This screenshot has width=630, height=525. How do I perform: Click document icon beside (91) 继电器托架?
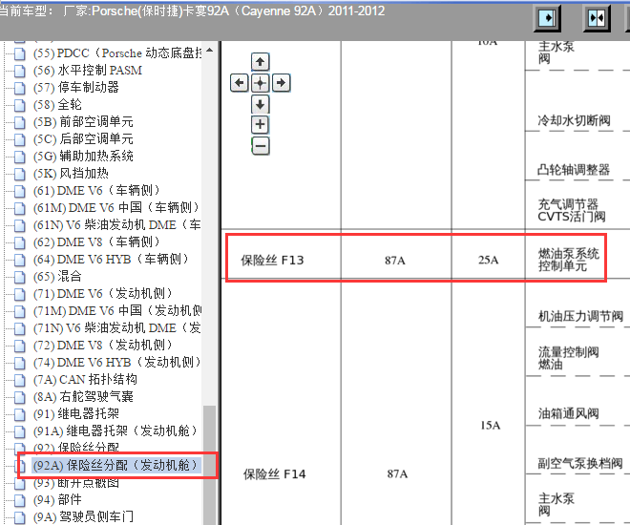(x=19, y=414)
